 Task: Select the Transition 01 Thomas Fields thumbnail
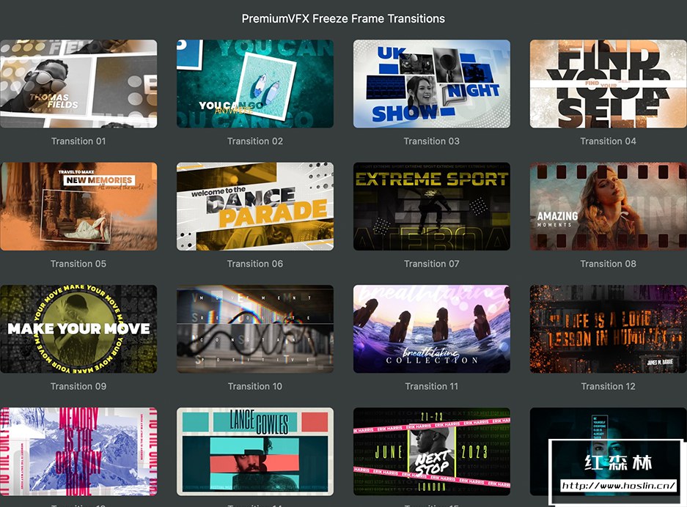click(78, 84)
